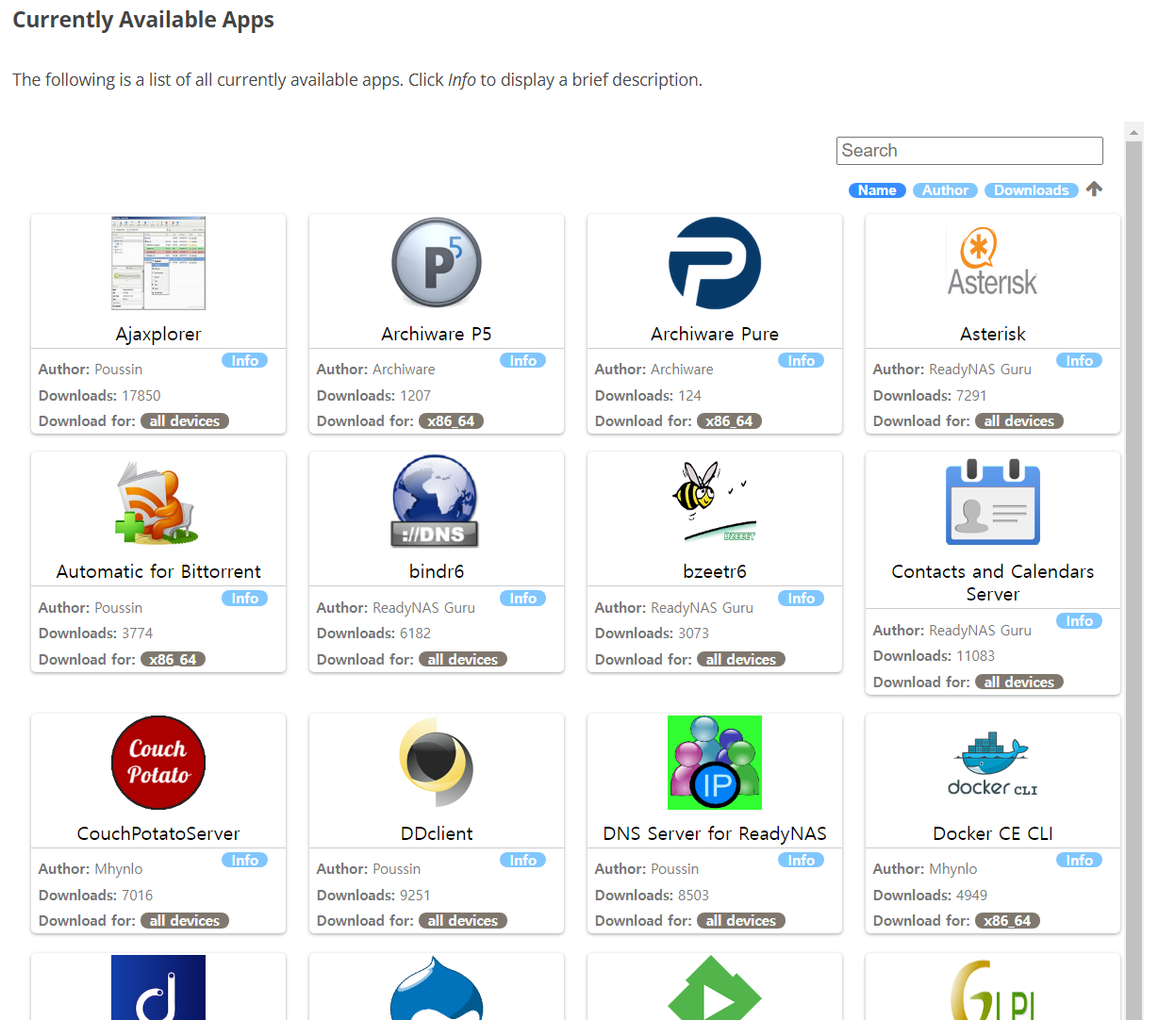Click the bzeetr6 bee icon

click(x=715, y=502)
